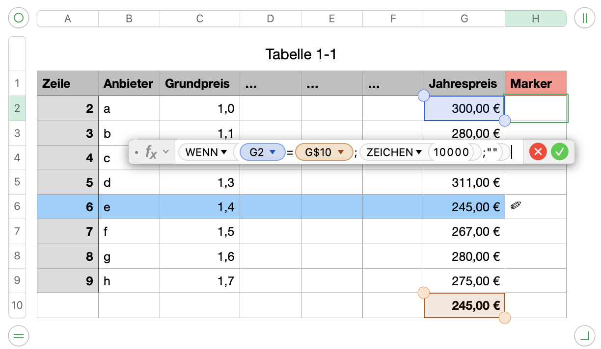Click the pencil marker in row 6
Viewport: 601px width, 349px height.
(516, 206)
